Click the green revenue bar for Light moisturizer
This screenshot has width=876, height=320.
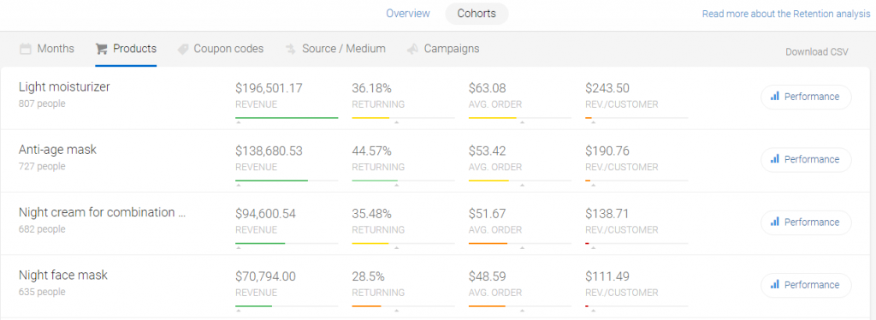pyautogui.click(x=287, y=118)
